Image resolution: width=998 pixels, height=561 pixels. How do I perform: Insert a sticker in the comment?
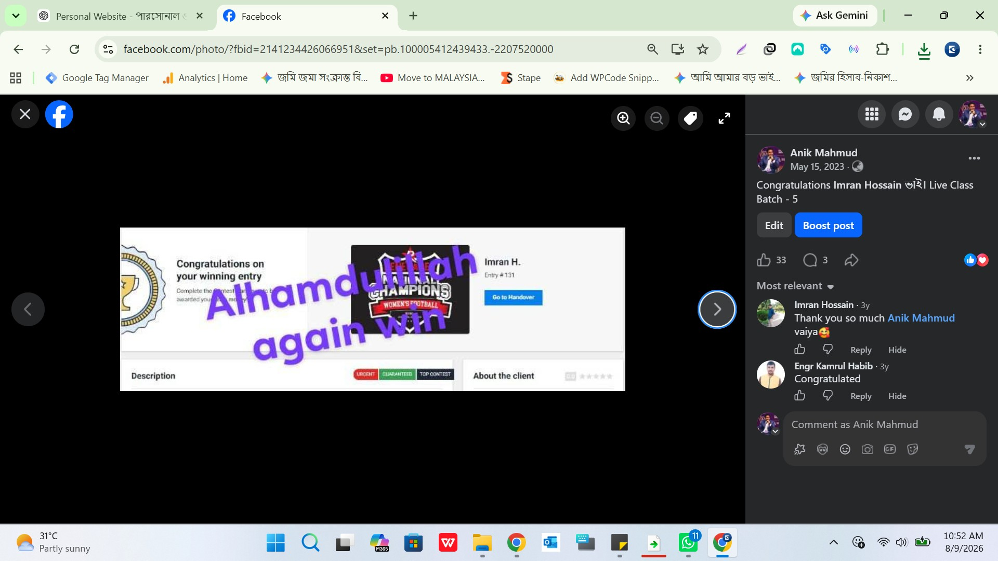[x=912, y=449]
